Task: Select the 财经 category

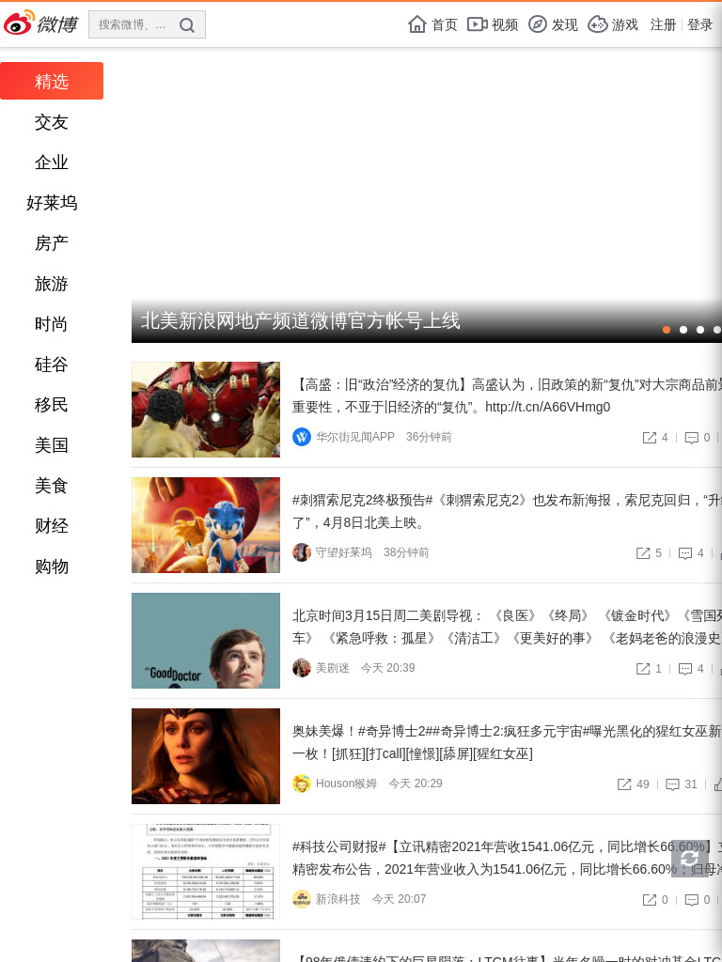Action: click(52, 526)
